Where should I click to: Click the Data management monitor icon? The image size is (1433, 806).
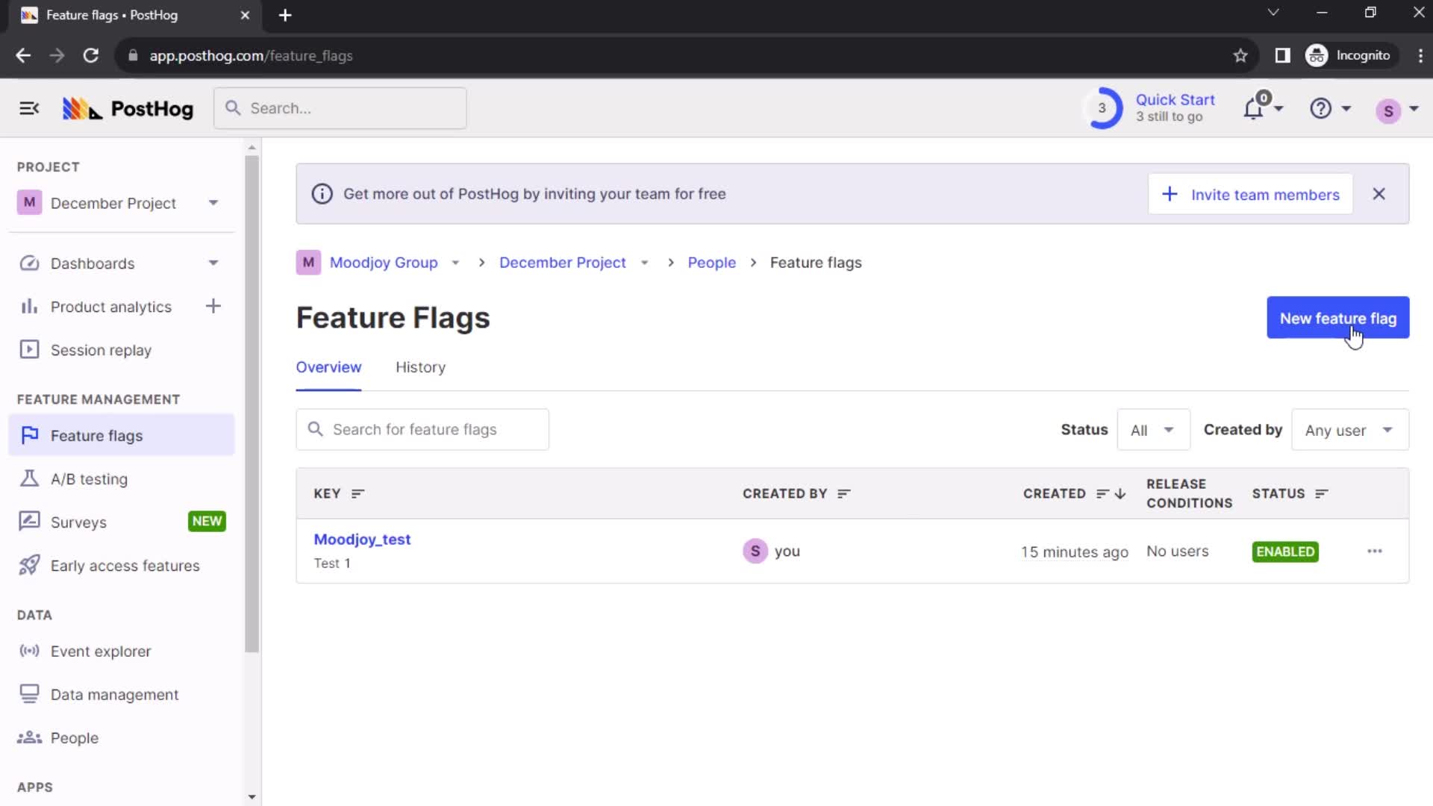pos(29,694)
